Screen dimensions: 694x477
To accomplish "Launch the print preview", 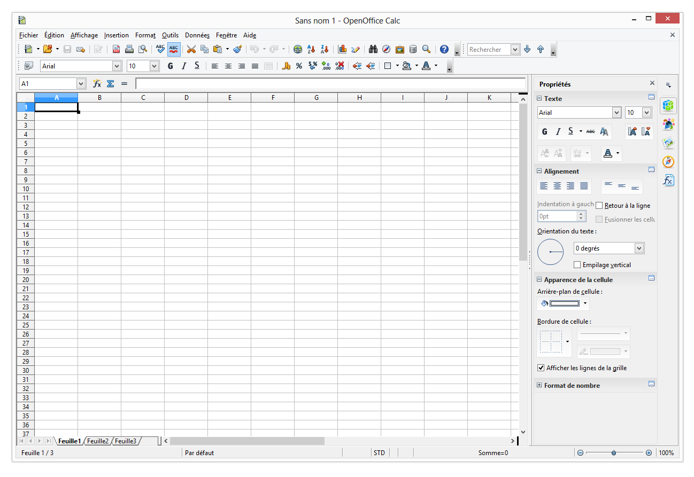I will [143, 49].
